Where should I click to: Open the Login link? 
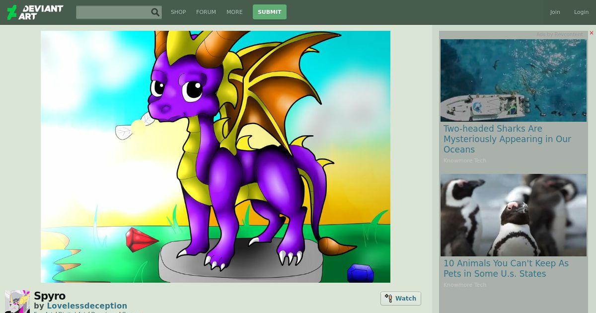click(x=581, y=12)
